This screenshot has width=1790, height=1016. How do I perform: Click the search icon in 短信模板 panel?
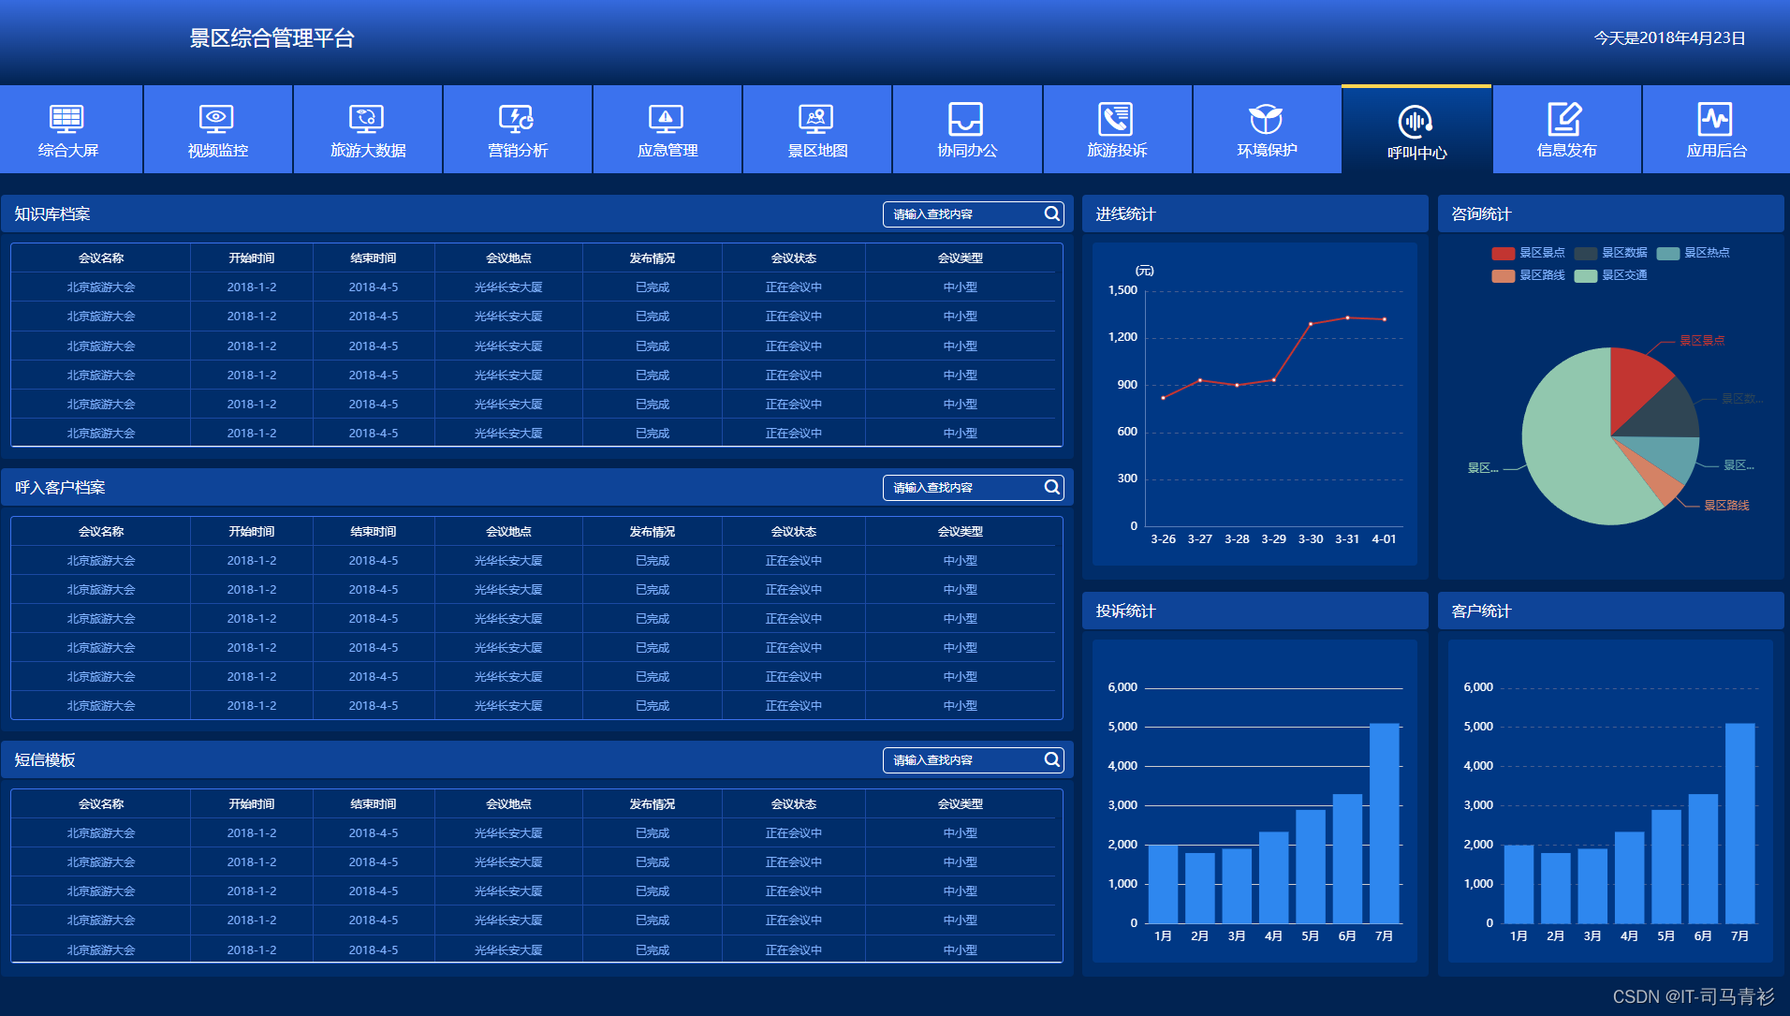pos(1050,759)
